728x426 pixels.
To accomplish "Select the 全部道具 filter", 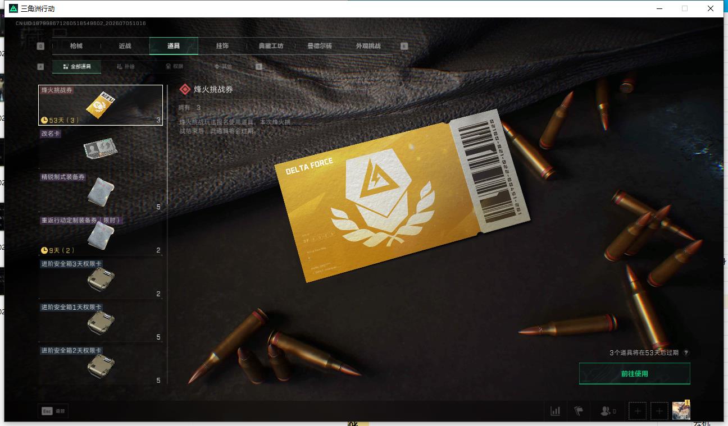I will (77, 66).
